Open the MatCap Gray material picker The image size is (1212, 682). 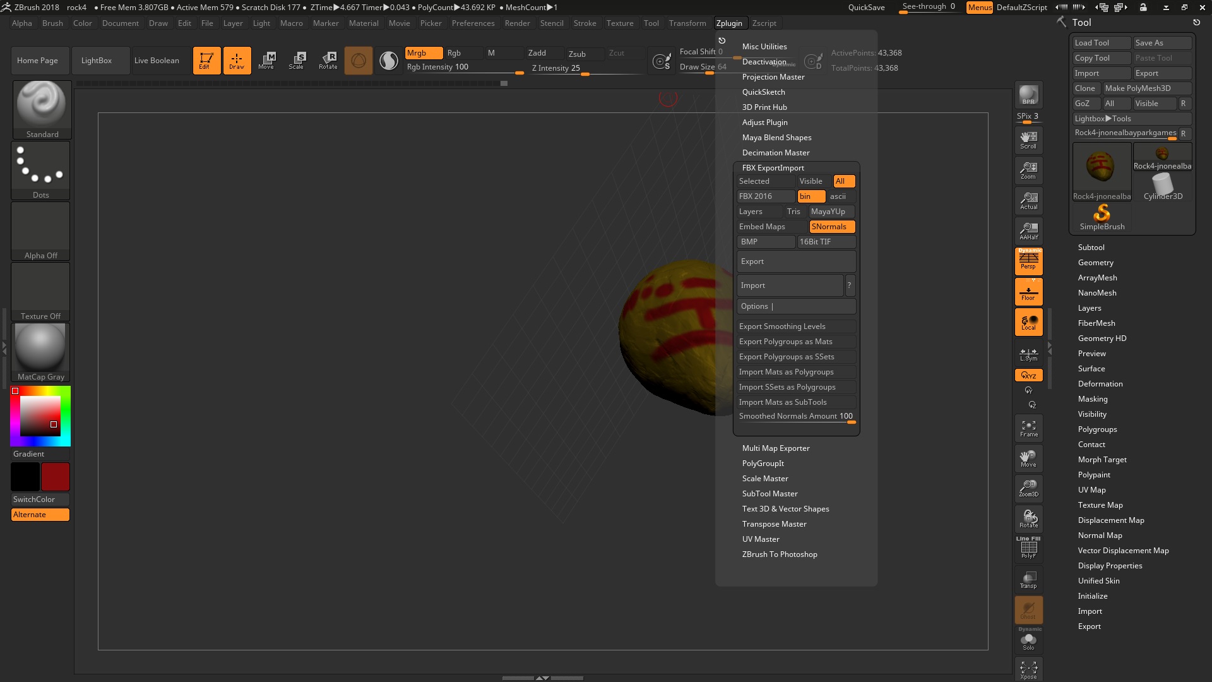click(40, 352)
